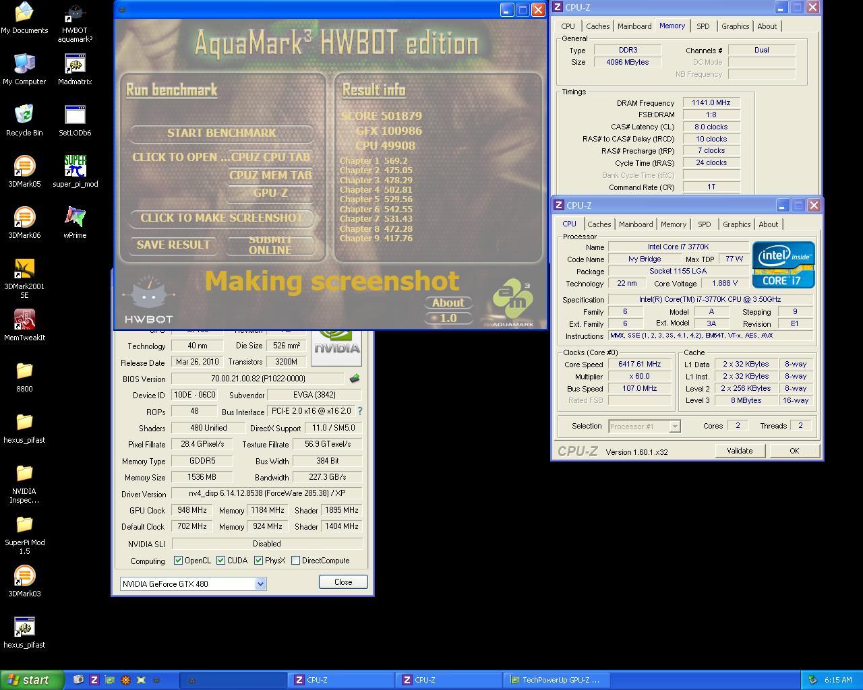Switch to Caches tab in CPU-Z CPU window
The width and height of the screenshot is (863, 690).
(599, 224)
